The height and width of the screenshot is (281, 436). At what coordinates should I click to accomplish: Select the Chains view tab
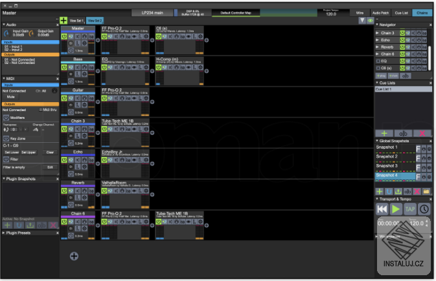pyautogui.click(x=422, y=13)
